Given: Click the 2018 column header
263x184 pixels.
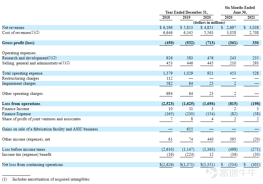Looking at the screenshot, I should [166, 17].
